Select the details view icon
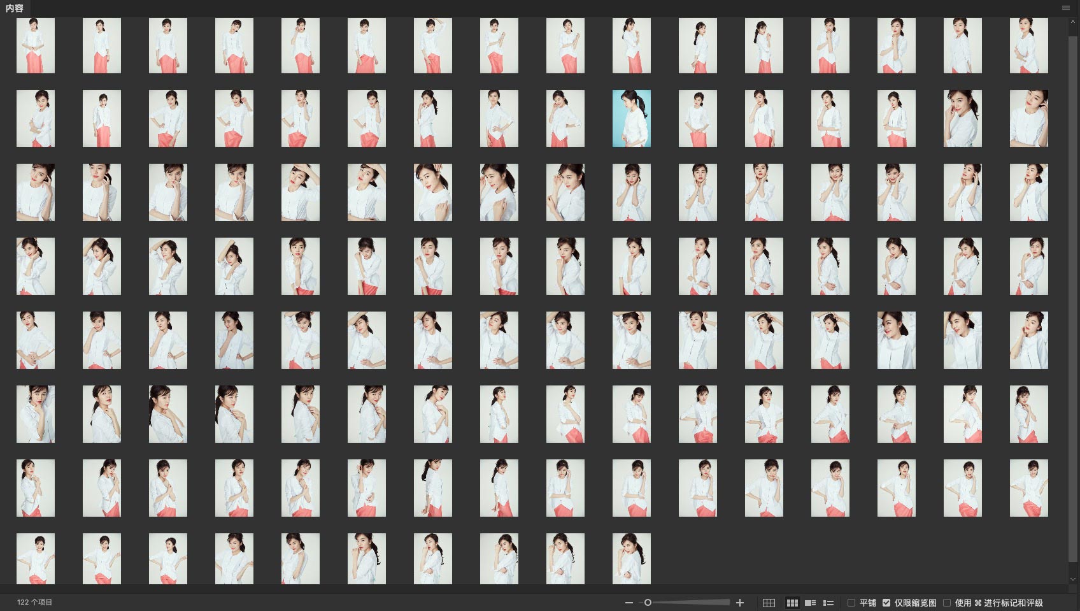Screen dimensions: 1080x611 [810, 603]
